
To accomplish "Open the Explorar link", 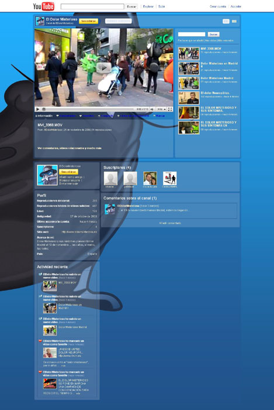I will click(148, 6).
